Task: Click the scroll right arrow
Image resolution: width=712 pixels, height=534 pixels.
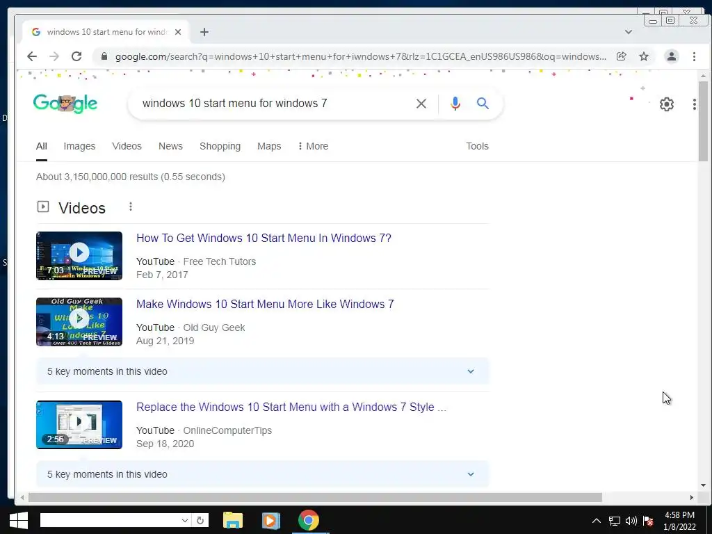Action: pyautogui.click(x=692, y=498)
